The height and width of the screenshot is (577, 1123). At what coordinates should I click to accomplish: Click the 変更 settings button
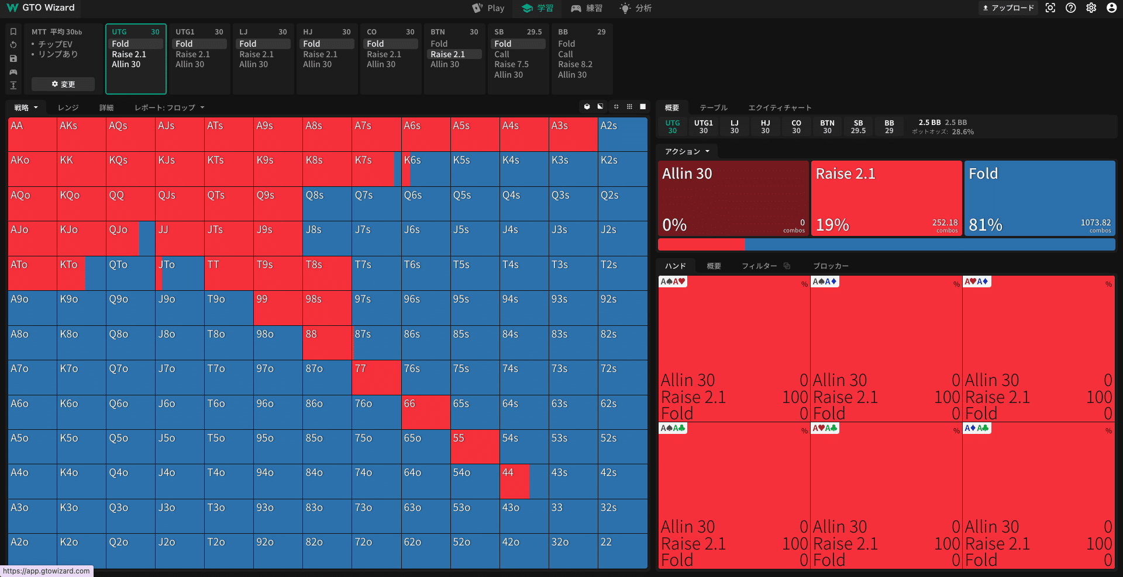tap(63, 84)
